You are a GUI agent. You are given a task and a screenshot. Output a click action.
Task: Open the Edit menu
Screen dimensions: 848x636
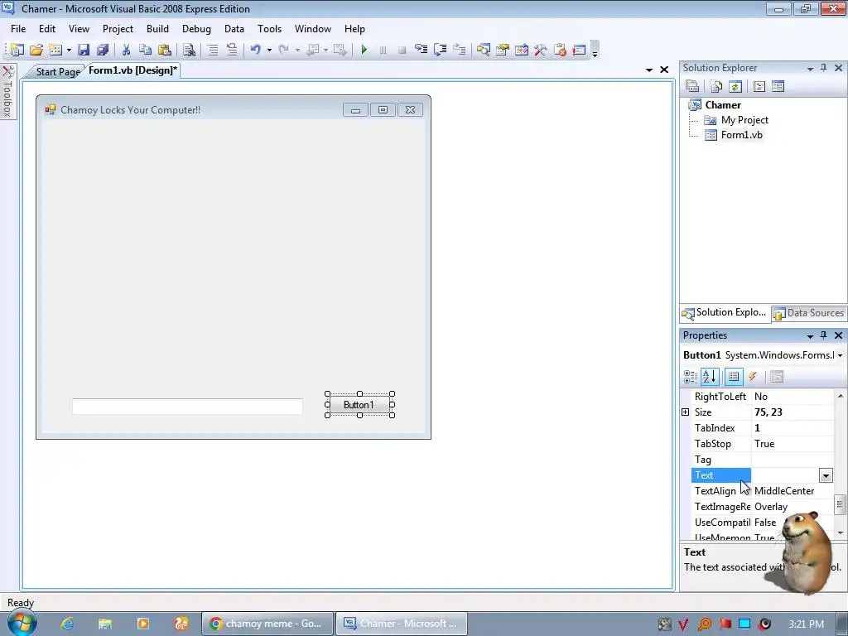[x=47, y=29]
